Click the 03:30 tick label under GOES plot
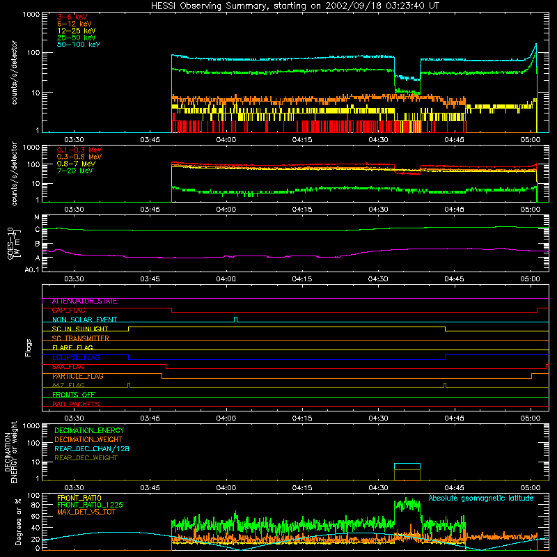This screenshot has width=557, height=557. (74, 279)
